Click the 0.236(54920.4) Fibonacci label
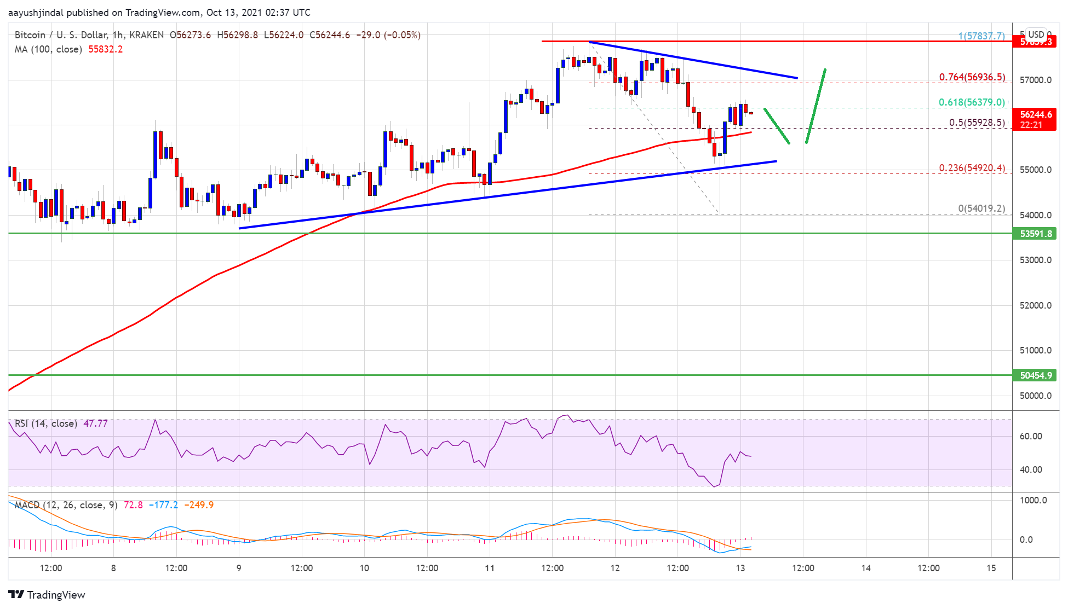This screenshot has height=609, width=1068. pyautogui.click(x=972, y=168)
